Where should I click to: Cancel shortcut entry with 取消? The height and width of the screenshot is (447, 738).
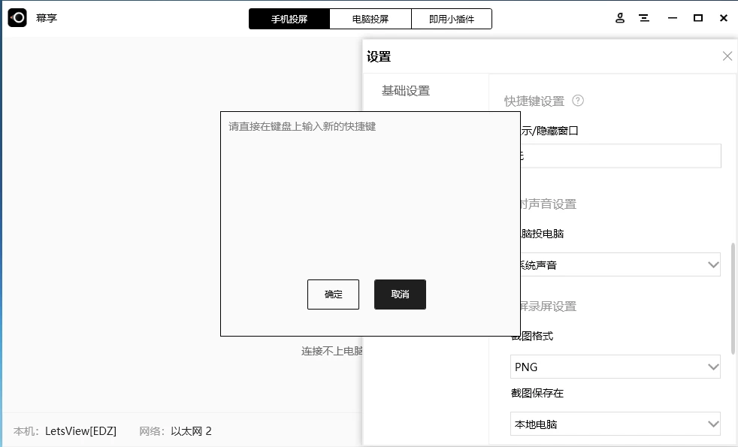tap(400, 294)
